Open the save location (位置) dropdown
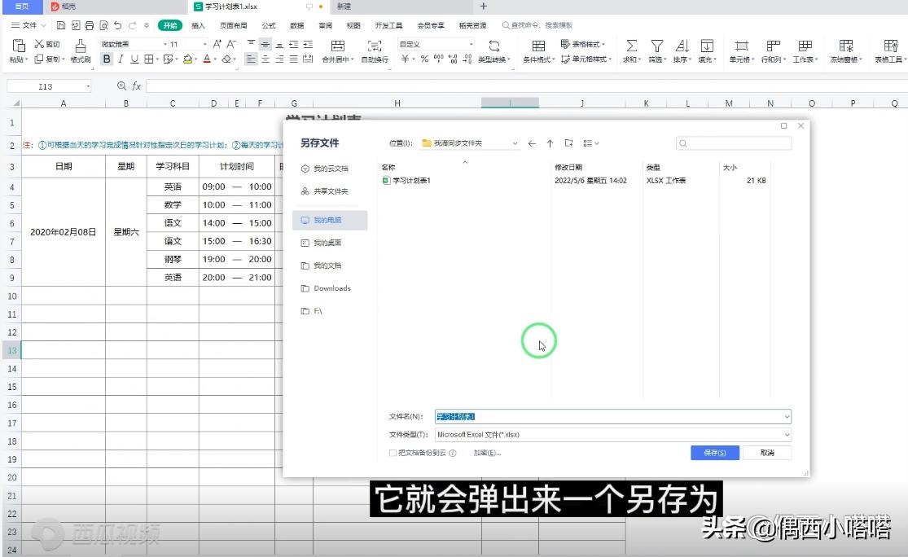 click(516, 143)
